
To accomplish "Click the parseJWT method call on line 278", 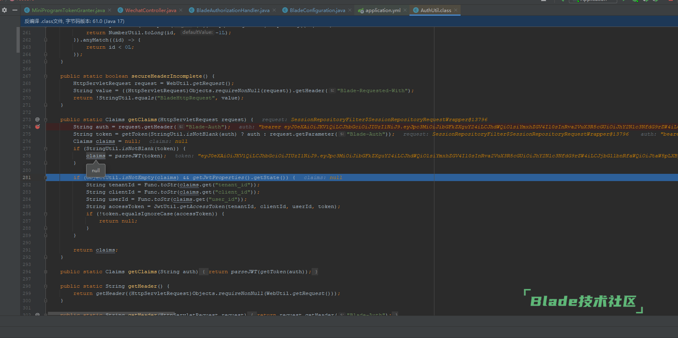I will tap(128, 156).
